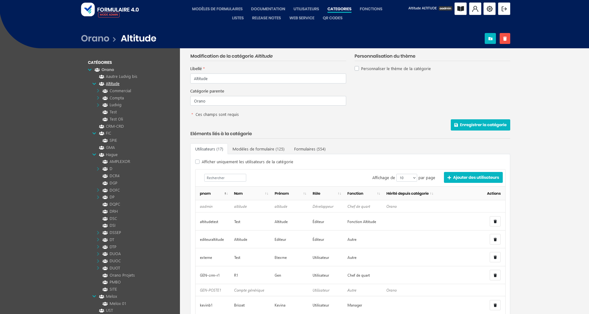Open settings gear icon
The width and height of the screenshot is (589, 314).
[x=489, y=9]
